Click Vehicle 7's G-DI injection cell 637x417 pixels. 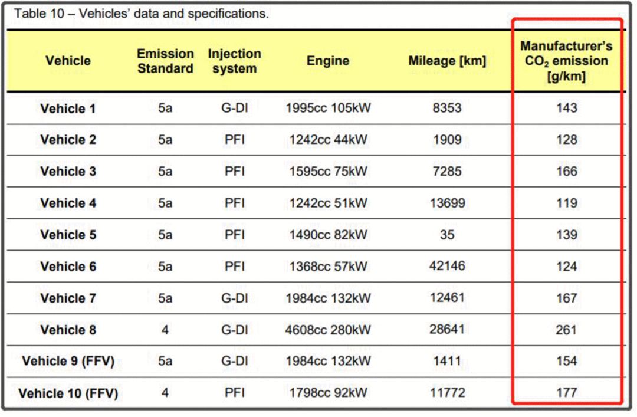pyautogui.click(x=234, y=298)
